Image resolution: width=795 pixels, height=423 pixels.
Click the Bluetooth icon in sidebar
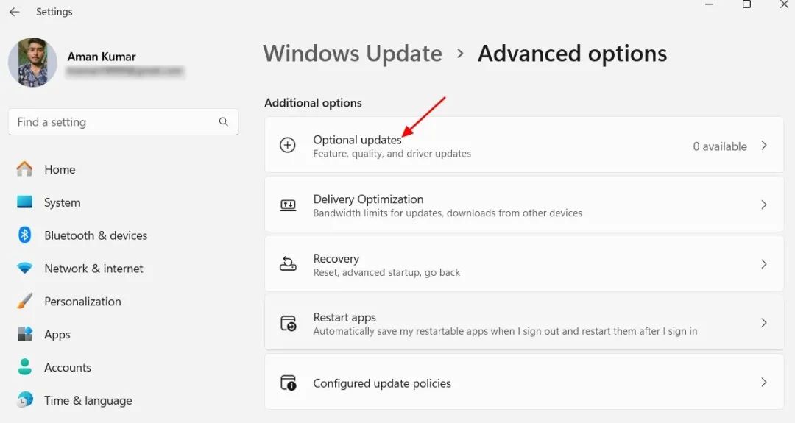(x=25, y=235)
